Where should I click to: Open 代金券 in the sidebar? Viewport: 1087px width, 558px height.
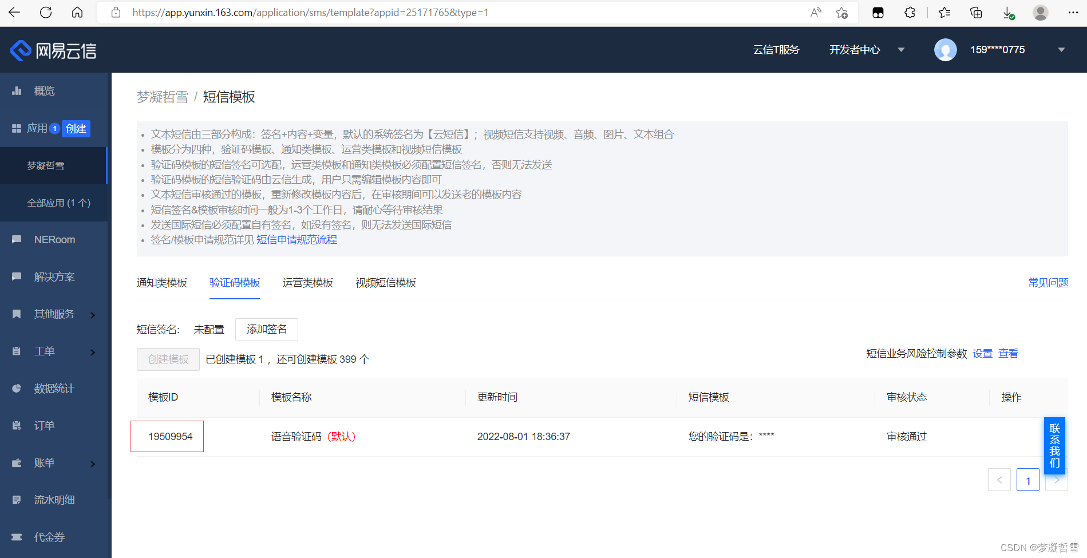[x=49, y=537]
